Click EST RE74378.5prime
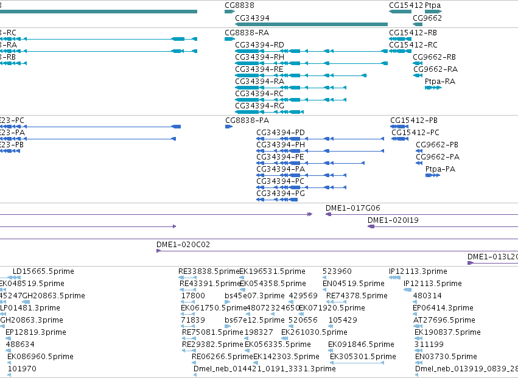This screenshot has width=518, height=378. [x=357, y=296]
